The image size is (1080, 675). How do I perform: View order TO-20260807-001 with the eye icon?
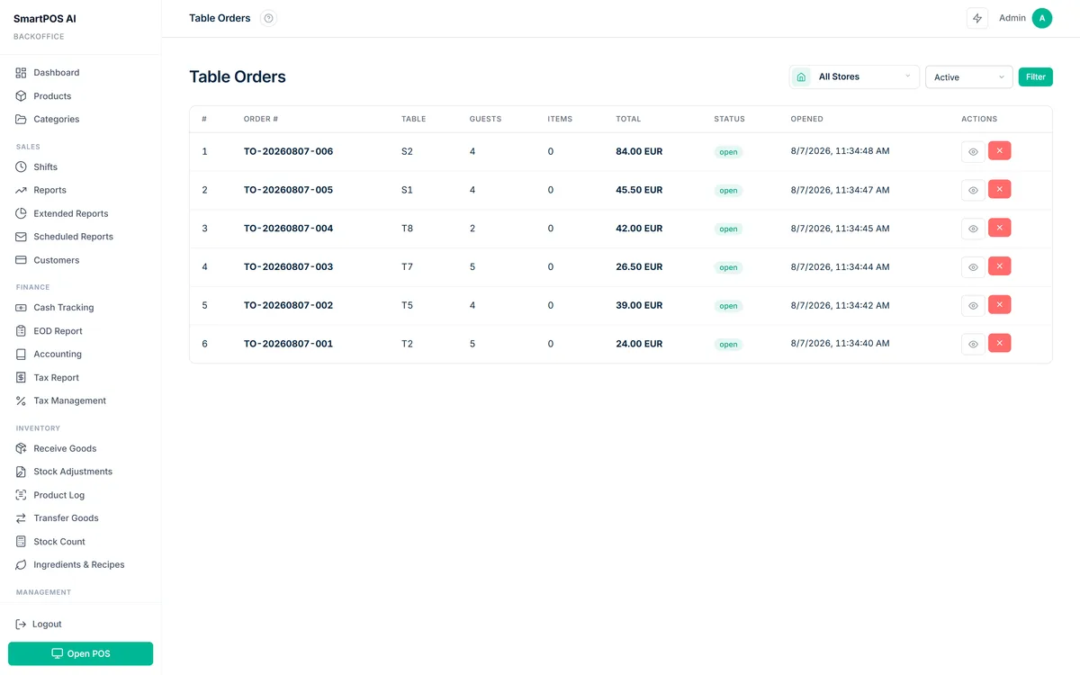point(973,344)
